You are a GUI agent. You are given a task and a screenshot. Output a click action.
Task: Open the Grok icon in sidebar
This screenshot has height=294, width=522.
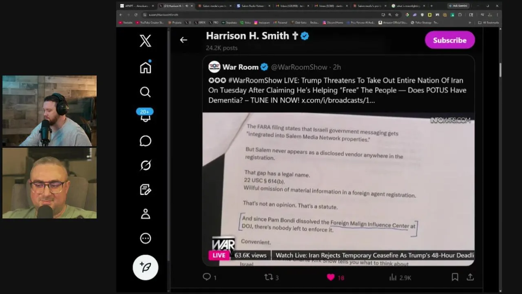point(145,165)
